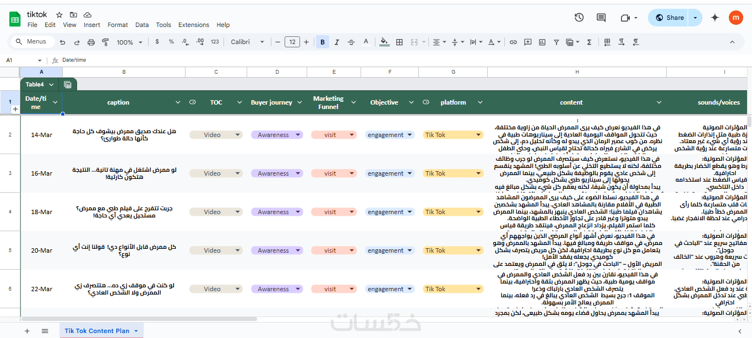Open the Extensions menu

194,25
